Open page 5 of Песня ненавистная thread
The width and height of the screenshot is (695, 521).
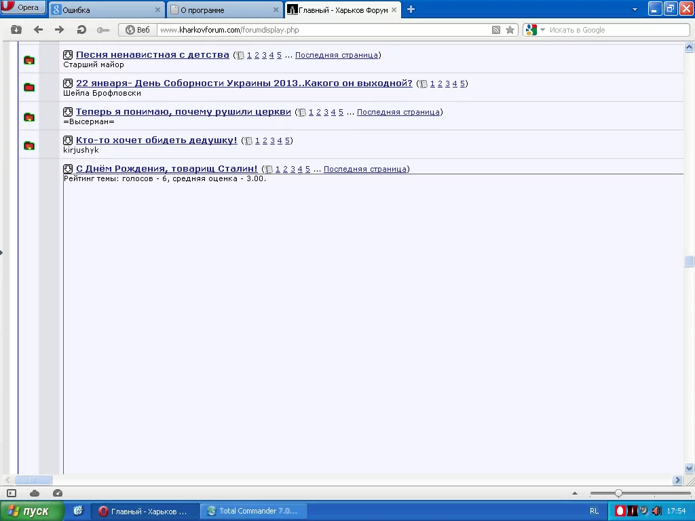coord(279,55)
